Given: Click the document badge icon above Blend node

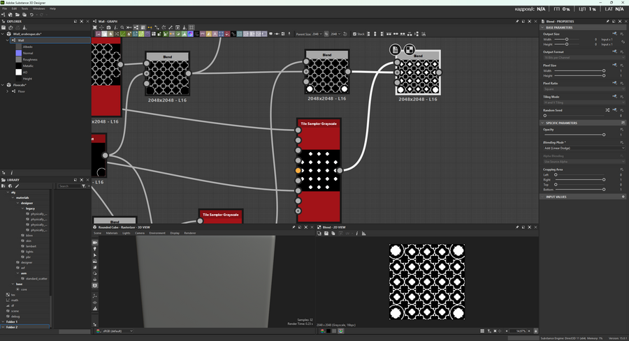Looking at the screenshot, I should pos(396,50).
